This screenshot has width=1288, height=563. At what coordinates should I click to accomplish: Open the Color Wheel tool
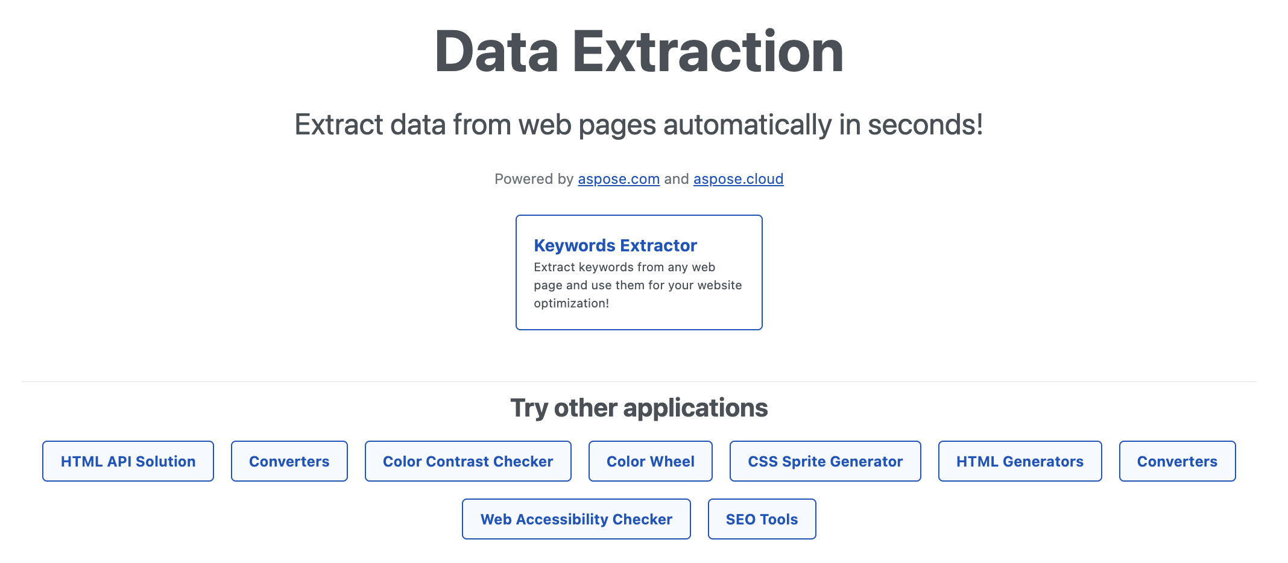click(650, 461)
